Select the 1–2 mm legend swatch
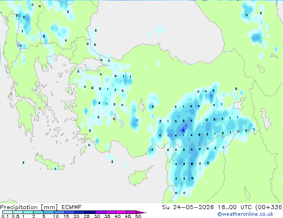The height and width of the screenshot is (218, 283). tap(28, 212)
